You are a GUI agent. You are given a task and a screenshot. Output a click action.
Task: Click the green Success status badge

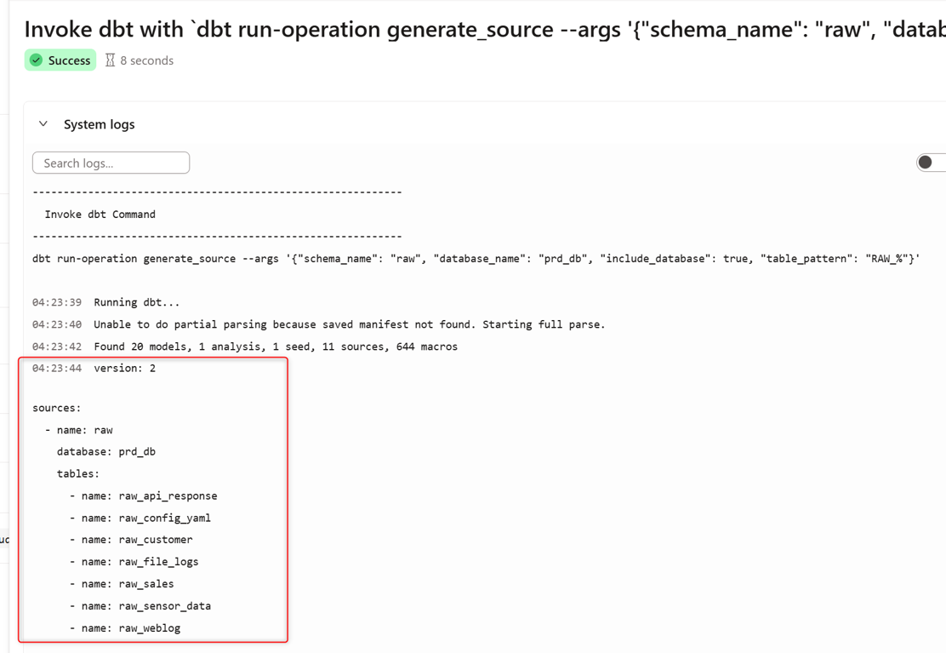[x=60, y=60]
